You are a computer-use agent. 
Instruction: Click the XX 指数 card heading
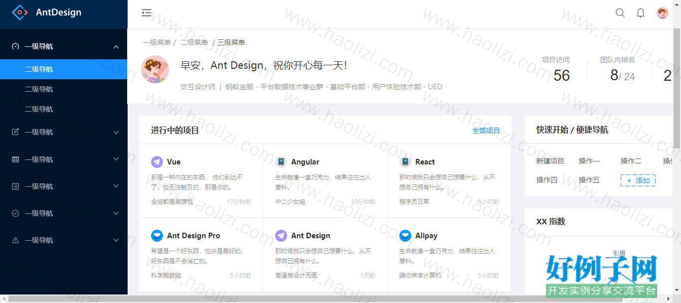tap(551, 222)
